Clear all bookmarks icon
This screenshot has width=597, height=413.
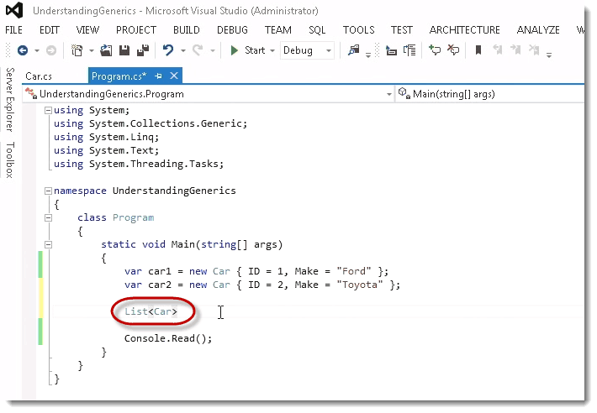click(x=535, y=50)
